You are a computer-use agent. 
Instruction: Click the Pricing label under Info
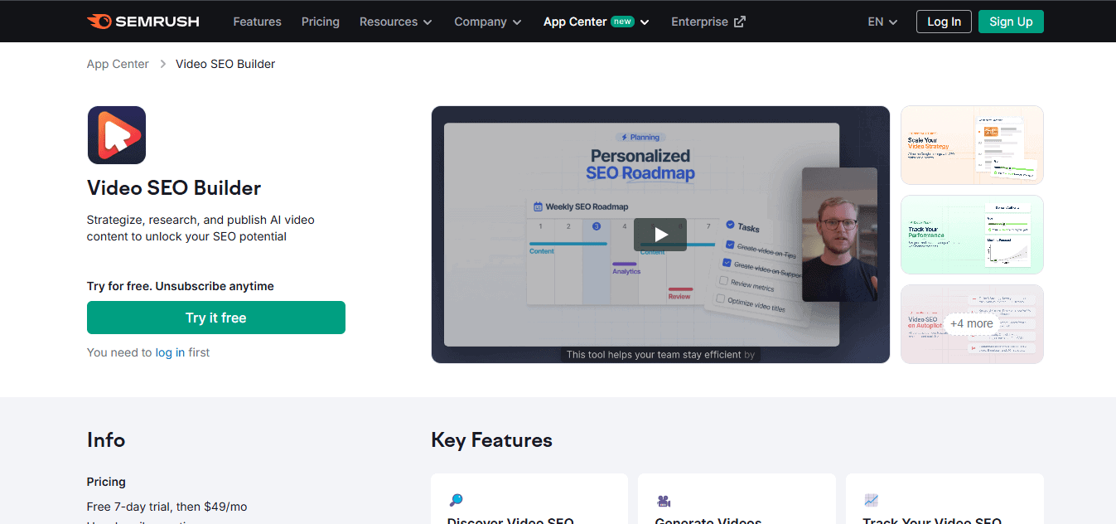point(106,482)
